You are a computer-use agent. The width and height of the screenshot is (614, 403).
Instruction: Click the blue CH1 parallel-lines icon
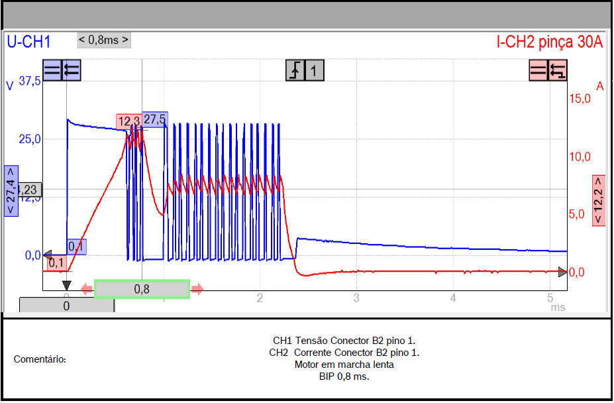[52, 70]
